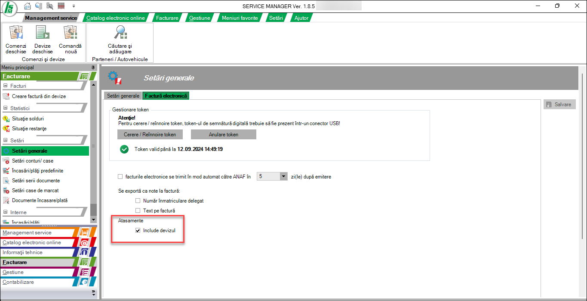Click the navigation pane resize grip handle
The height and width of the screenshot is (301, 587).
pos(48,225)
